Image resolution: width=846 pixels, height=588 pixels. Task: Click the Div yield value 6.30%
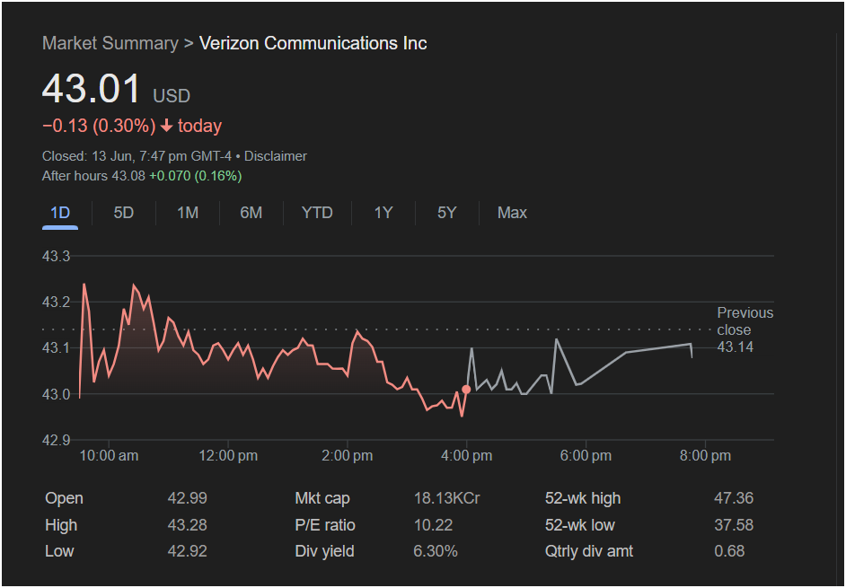(x=436, y=551)
